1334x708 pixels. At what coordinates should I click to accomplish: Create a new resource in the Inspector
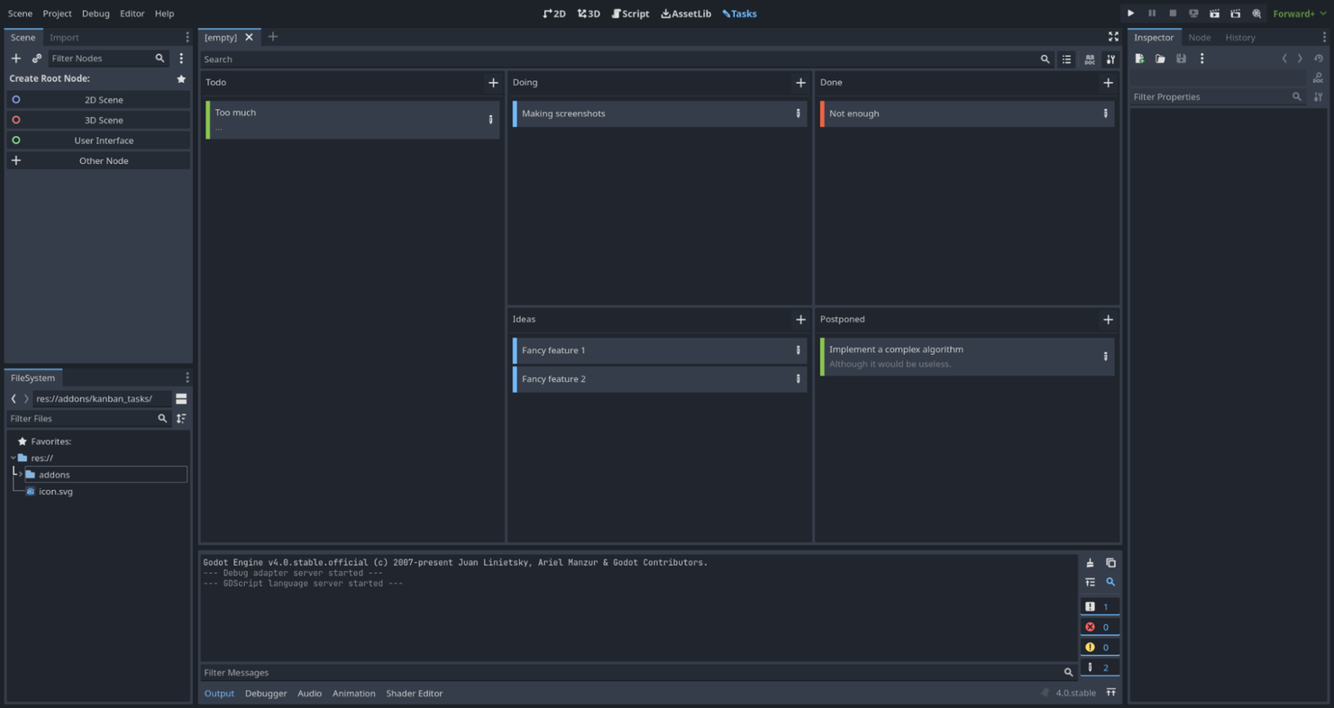[1139, 58]
